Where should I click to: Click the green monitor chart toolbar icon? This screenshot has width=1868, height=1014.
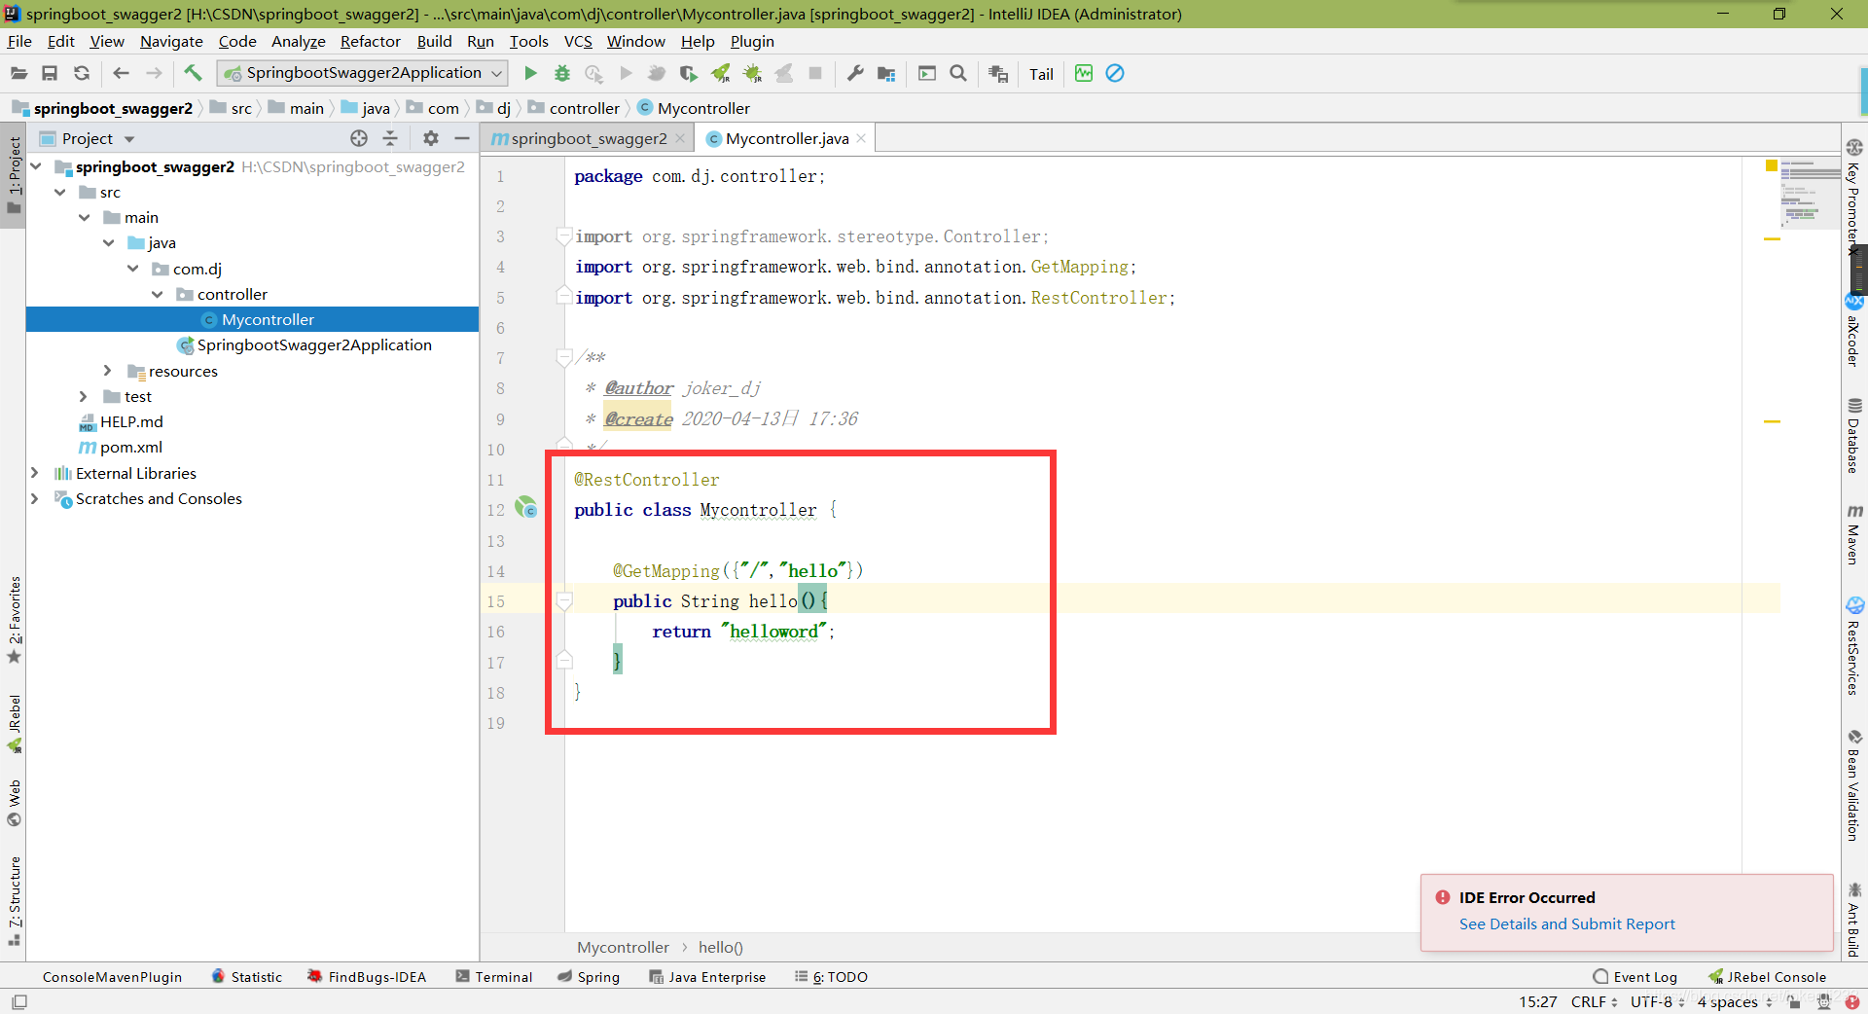click(1084, 73)
